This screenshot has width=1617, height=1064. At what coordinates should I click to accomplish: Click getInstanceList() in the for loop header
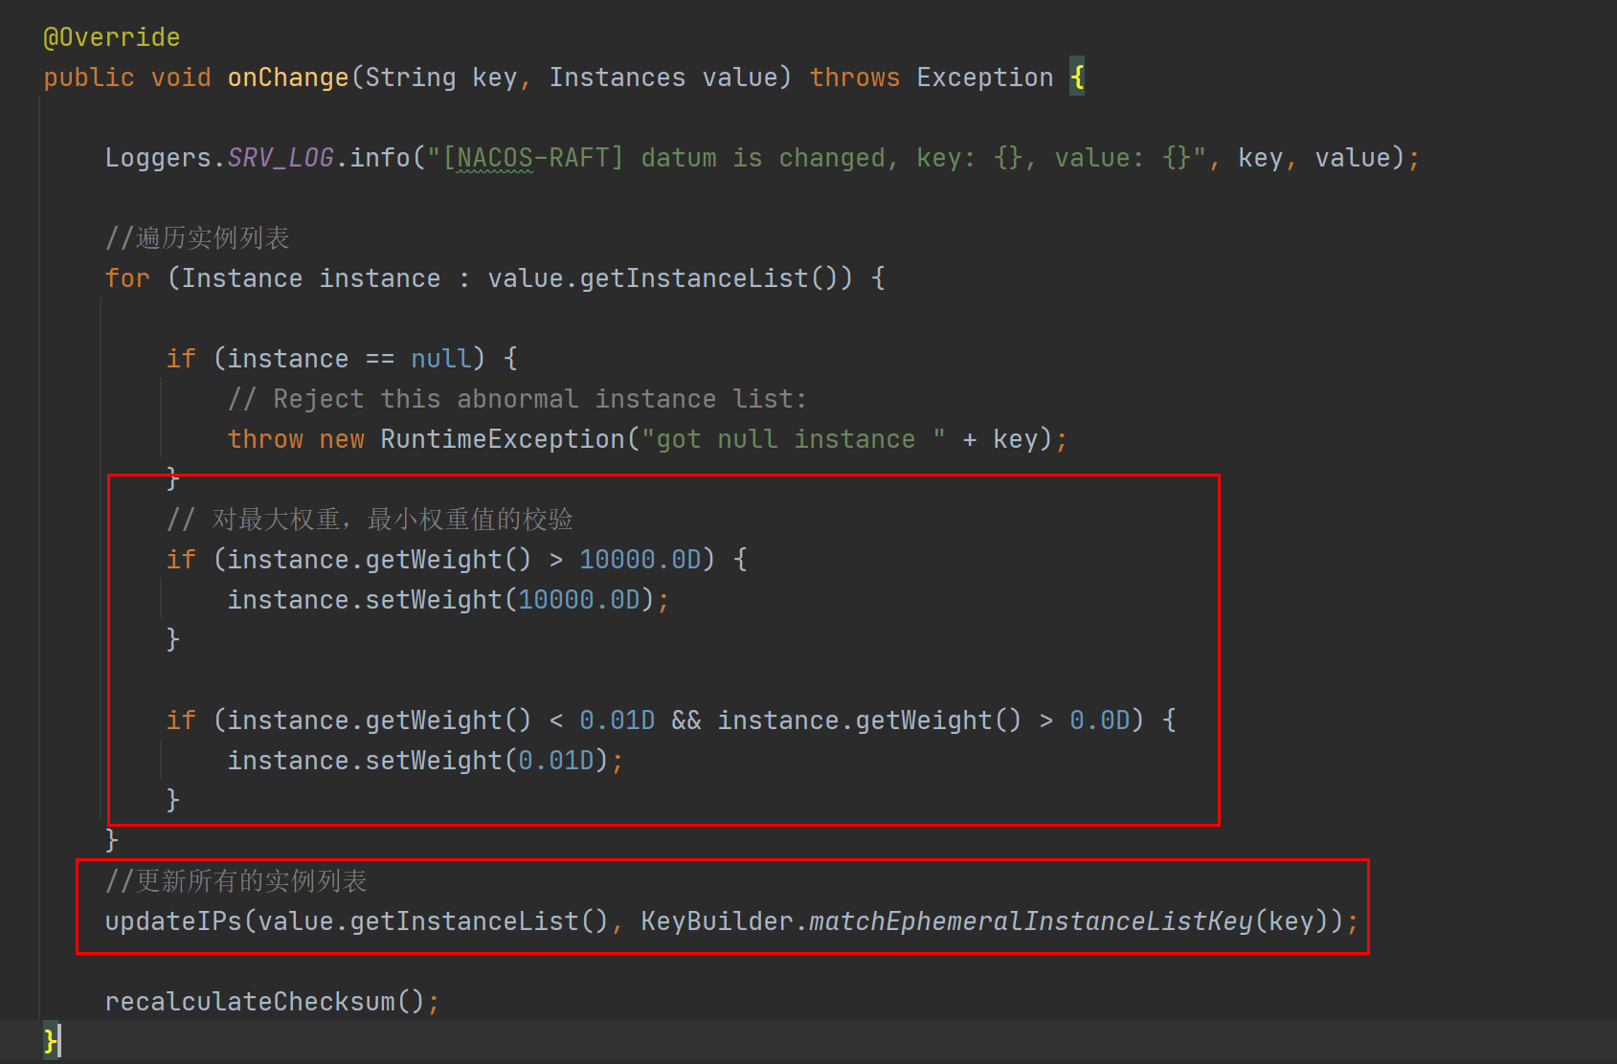click(x=707, y=278)
